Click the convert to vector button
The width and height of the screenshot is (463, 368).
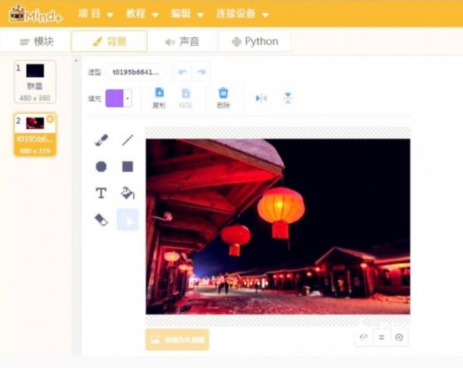click(177, 340)
